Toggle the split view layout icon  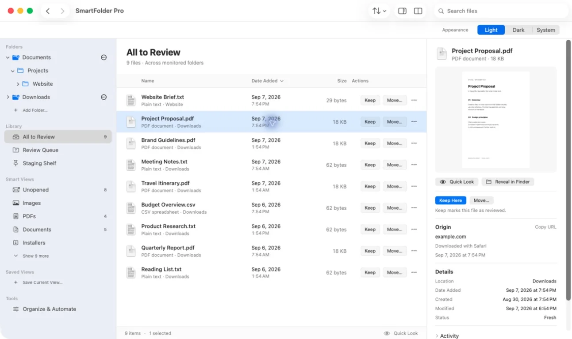[x=418, y=11]
